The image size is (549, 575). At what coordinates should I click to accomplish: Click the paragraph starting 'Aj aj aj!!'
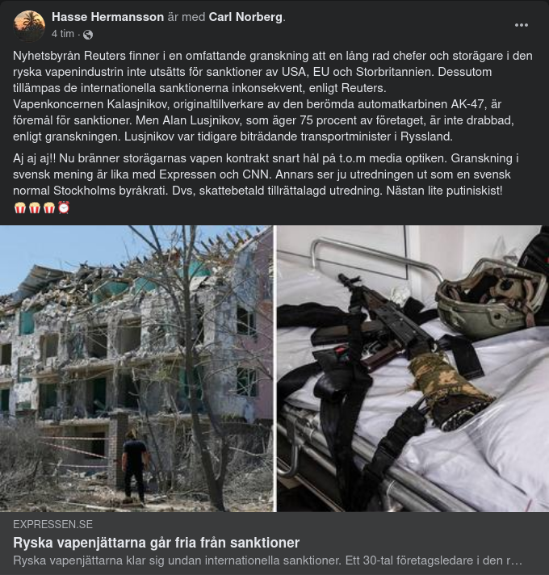[x=266, y=174]
